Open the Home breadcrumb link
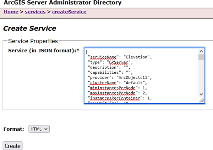The width and height of the screenshot is (213, 150). point(11,12)
